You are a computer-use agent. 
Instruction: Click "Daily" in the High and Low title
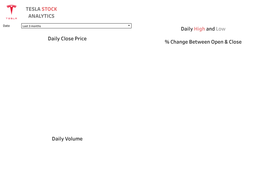tap(187, 29)
